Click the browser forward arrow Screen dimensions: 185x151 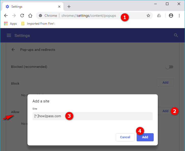[x=14, y=16]
